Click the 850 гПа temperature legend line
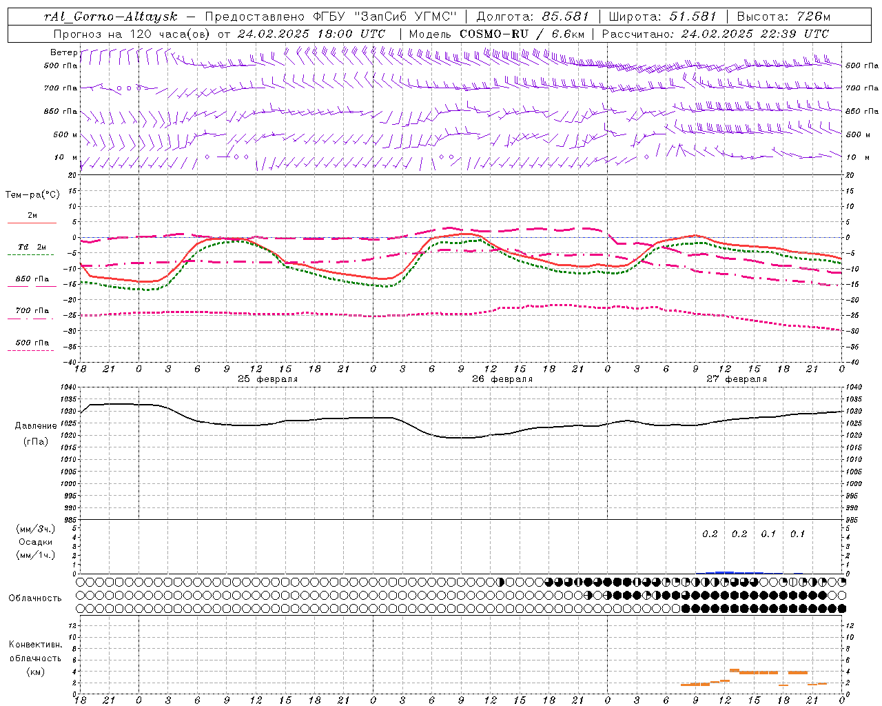 31,286
